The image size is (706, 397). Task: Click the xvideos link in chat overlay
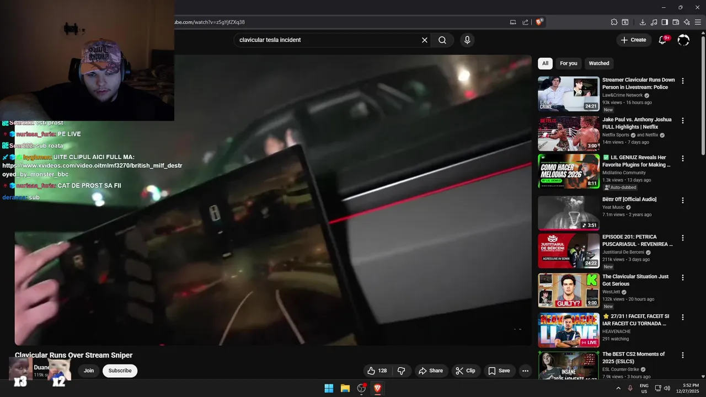92,169
